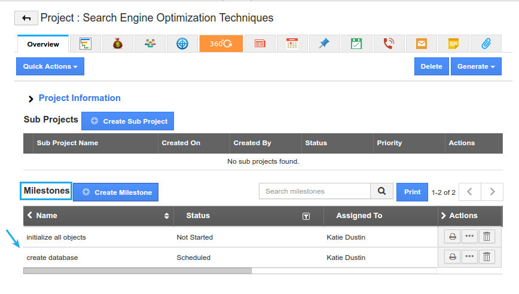Switch to the Overview tab
Screen dimensions: 519x294
coord(43,44)
